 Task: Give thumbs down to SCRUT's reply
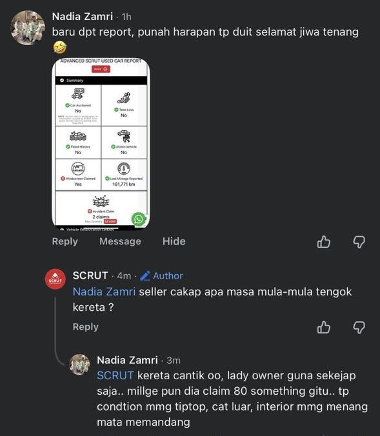pyautogui.click(x=359, y=327)
